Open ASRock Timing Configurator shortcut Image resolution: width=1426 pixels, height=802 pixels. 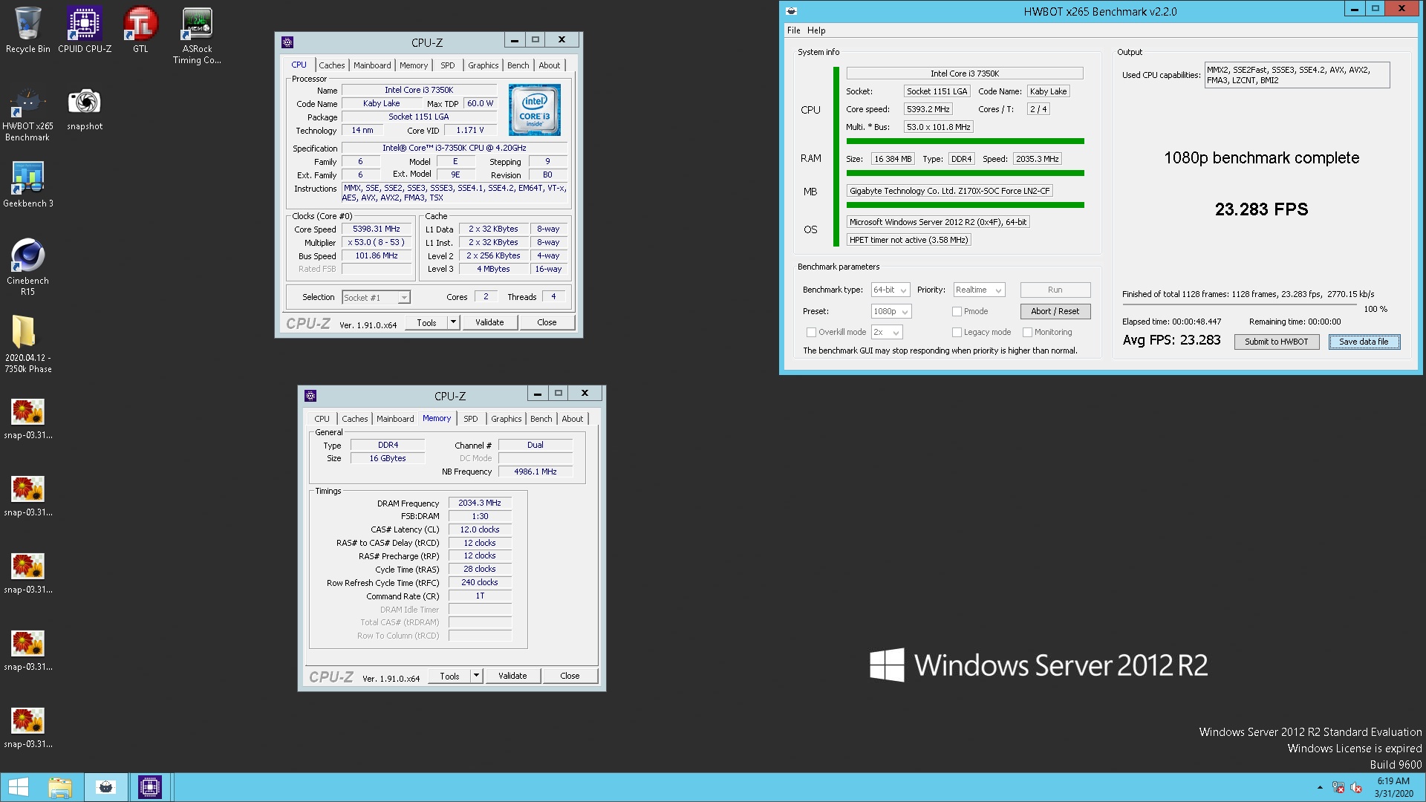coord(197,36)
